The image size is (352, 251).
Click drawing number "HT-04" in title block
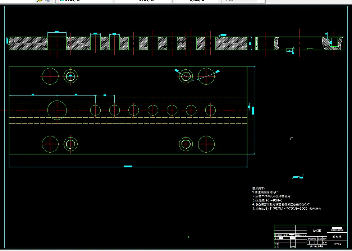[337, 244]
